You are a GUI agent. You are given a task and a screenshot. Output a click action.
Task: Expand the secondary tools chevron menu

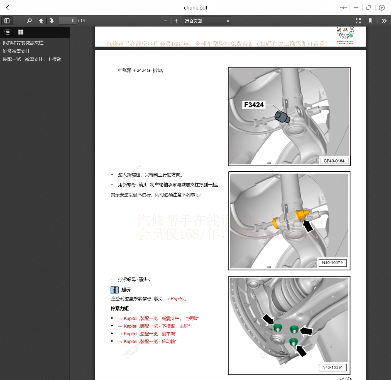[384, 21]
